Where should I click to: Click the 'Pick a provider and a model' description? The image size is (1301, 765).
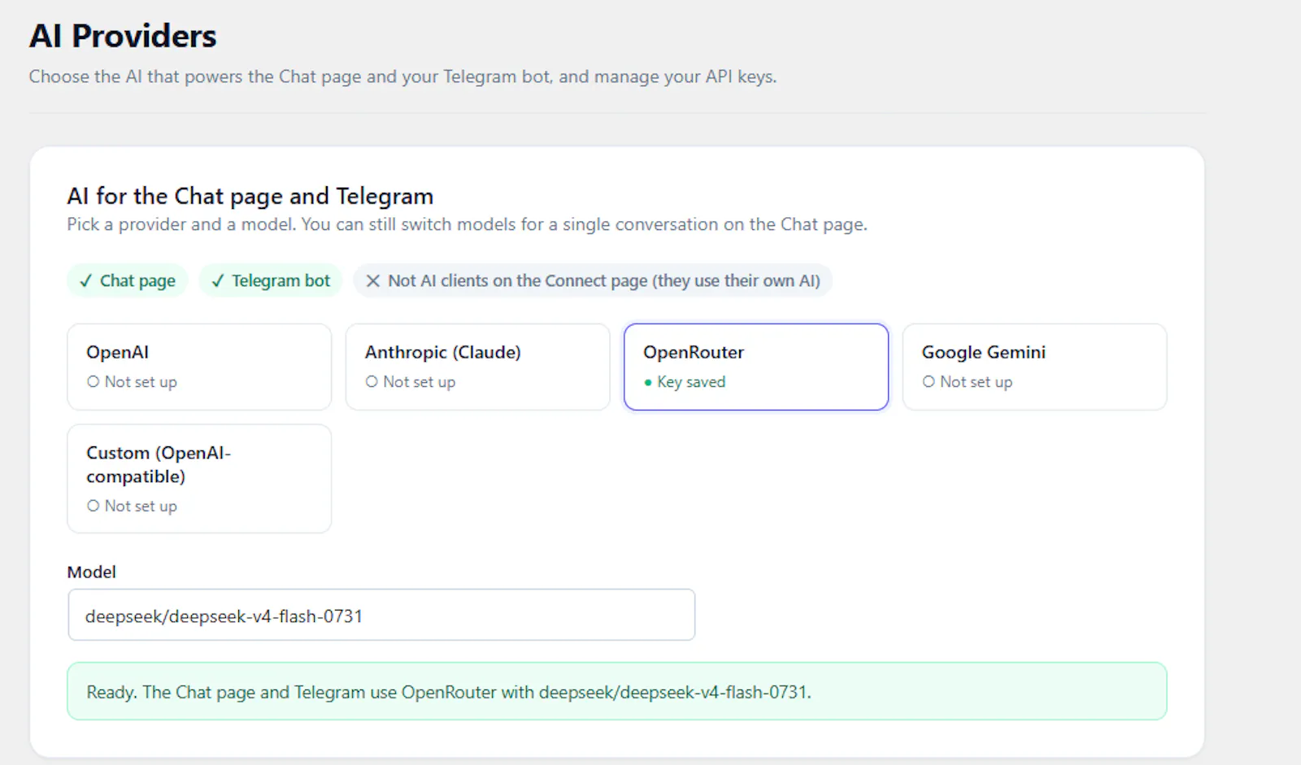coord(467,224)
